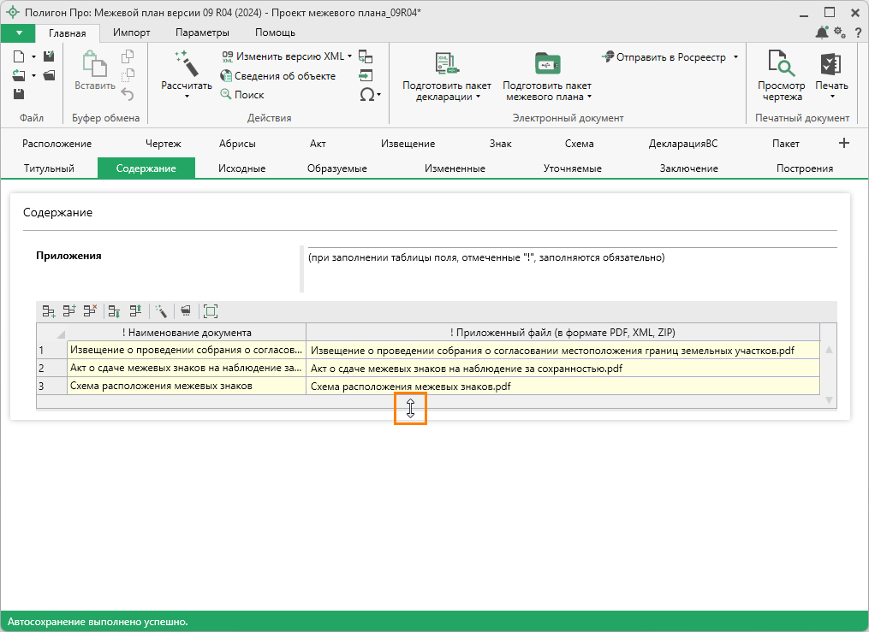Open the Импорт ribbon tab
The height and width of the screenshot is (632, 869).
coord(131,32)
